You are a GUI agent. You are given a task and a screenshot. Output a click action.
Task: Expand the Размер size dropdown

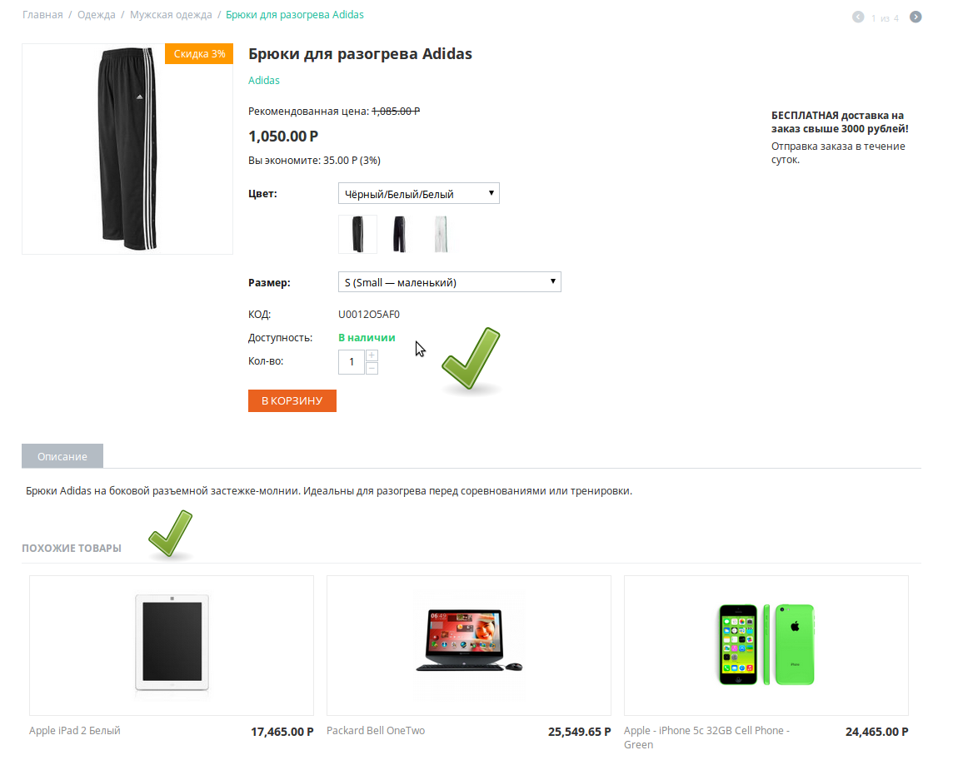pos(449,282)
